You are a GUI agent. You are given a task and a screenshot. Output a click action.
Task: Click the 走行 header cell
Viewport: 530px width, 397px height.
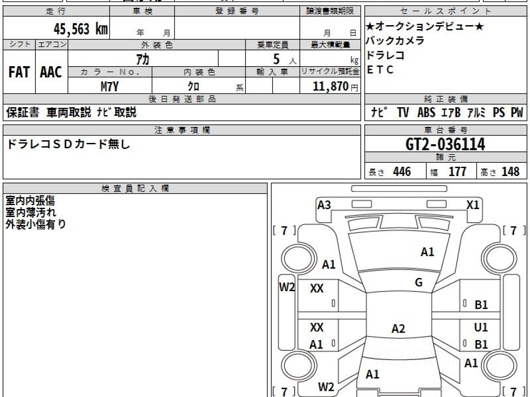click(56, 12)
